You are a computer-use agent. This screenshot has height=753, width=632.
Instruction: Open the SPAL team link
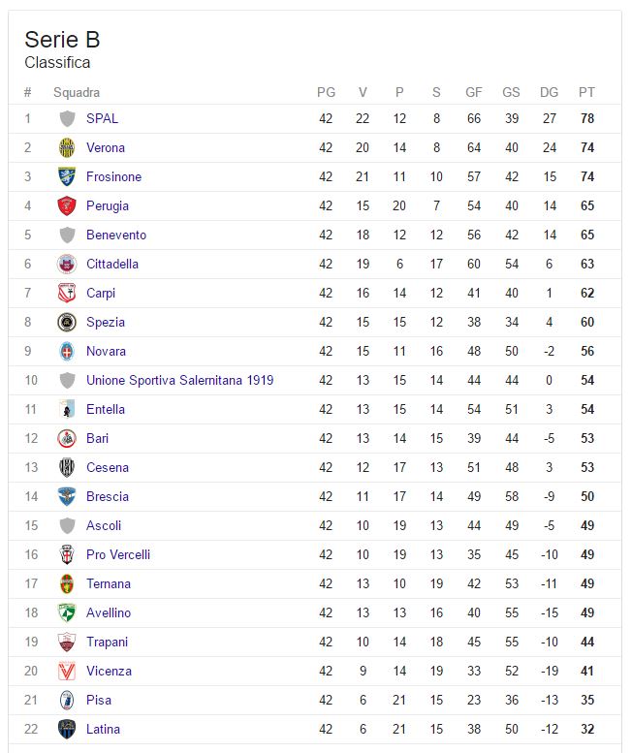point(102,118)
